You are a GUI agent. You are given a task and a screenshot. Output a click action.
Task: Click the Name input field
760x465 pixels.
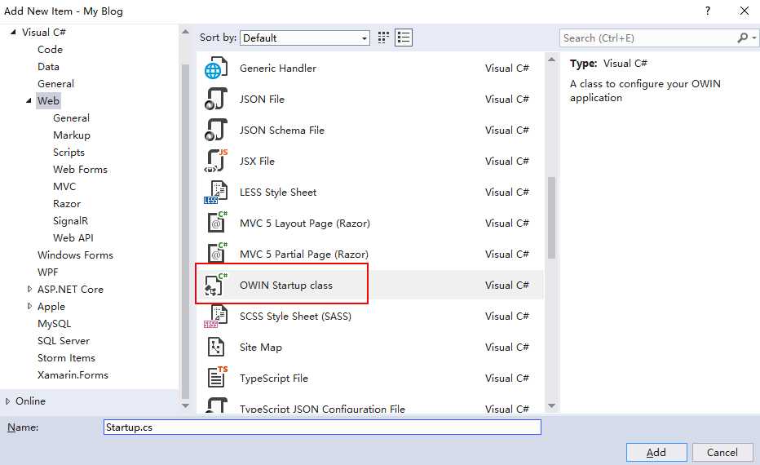pyautogui.click(x=322, y=427)
